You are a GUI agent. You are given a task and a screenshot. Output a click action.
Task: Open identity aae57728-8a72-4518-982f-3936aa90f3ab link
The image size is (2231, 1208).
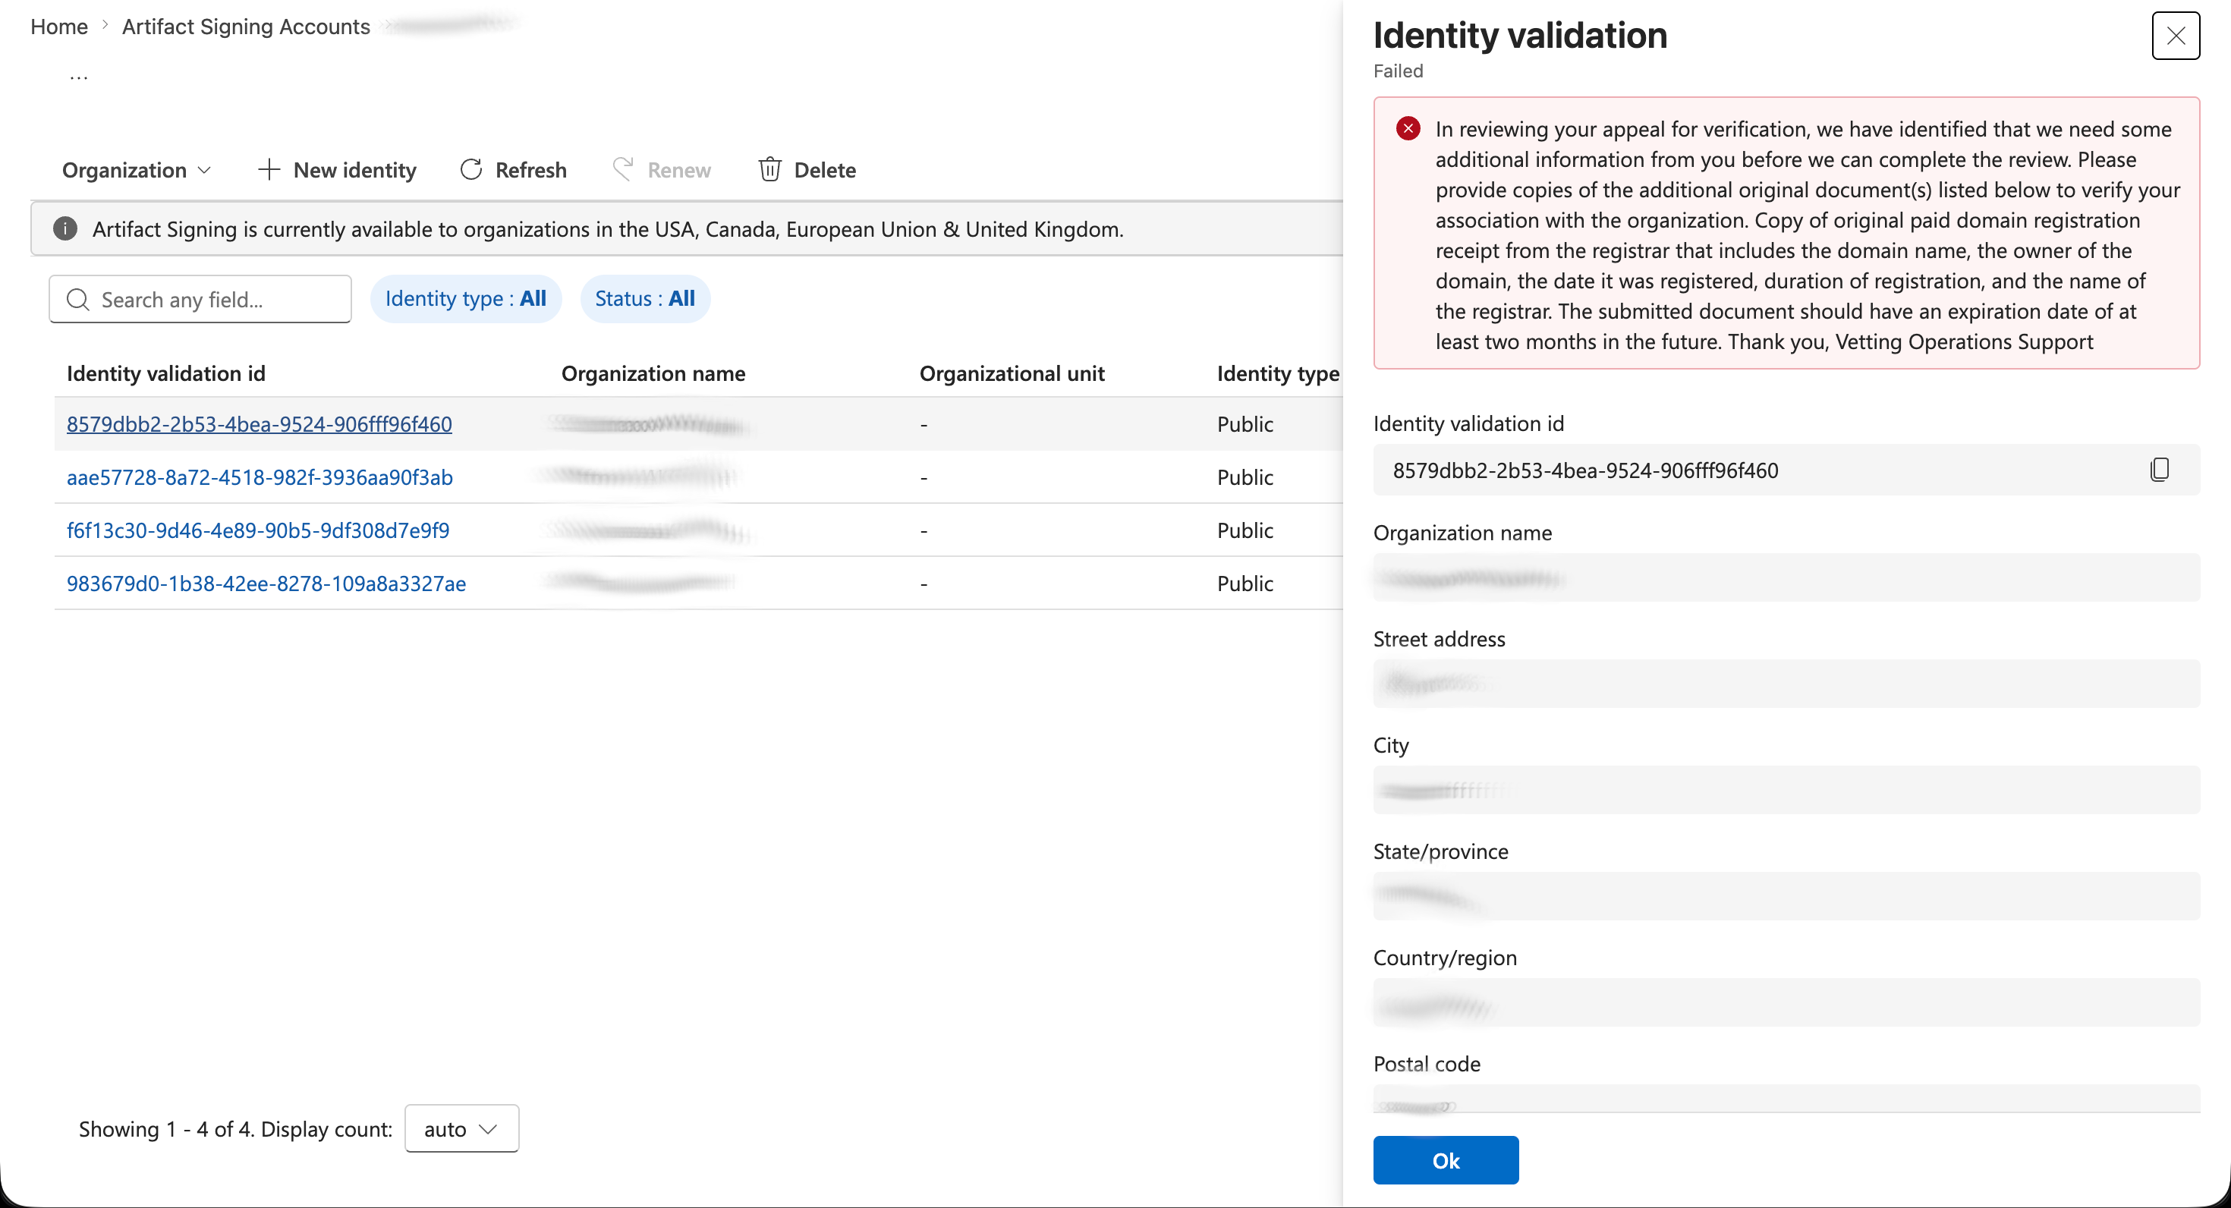pos(260,477)
